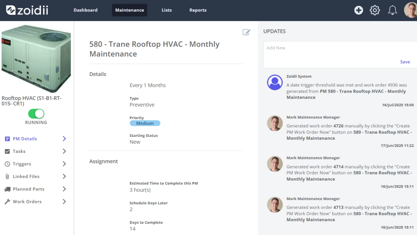Select PM Details in the sidebar
Screen dimensions: 417x235
pos(25,139)
